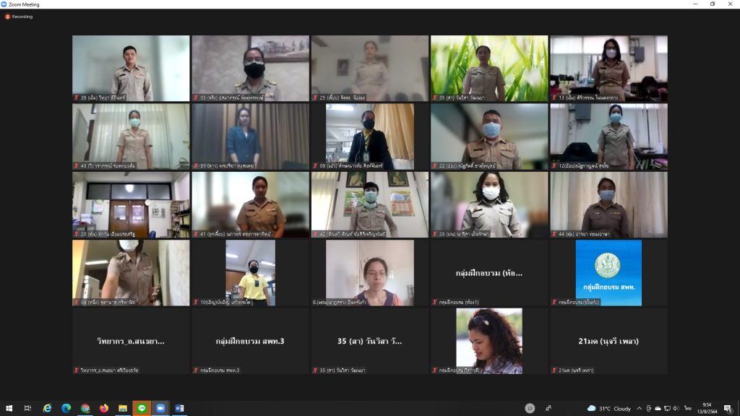Open File Explorer from the taskbar

123,408
